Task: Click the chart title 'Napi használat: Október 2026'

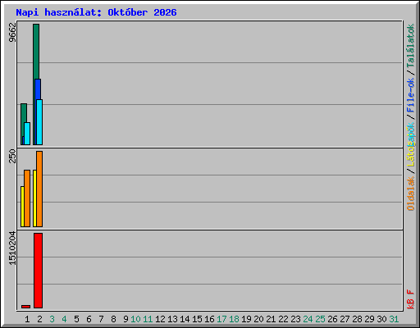Action: tap(96, 12)
